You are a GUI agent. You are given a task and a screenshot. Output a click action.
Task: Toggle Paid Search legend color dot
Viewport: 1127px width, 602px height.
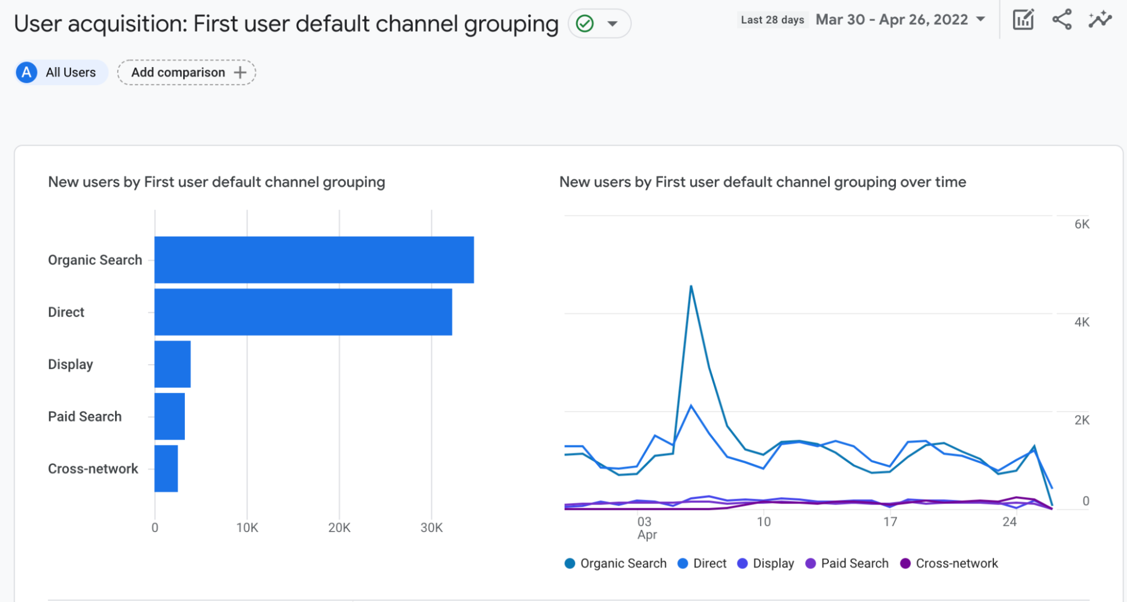pos(811,563)
